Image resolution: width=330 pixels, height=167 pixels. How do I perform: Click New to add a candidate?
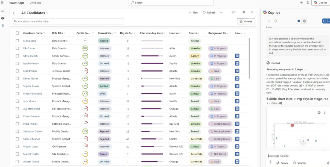click(x=193, y=12)
